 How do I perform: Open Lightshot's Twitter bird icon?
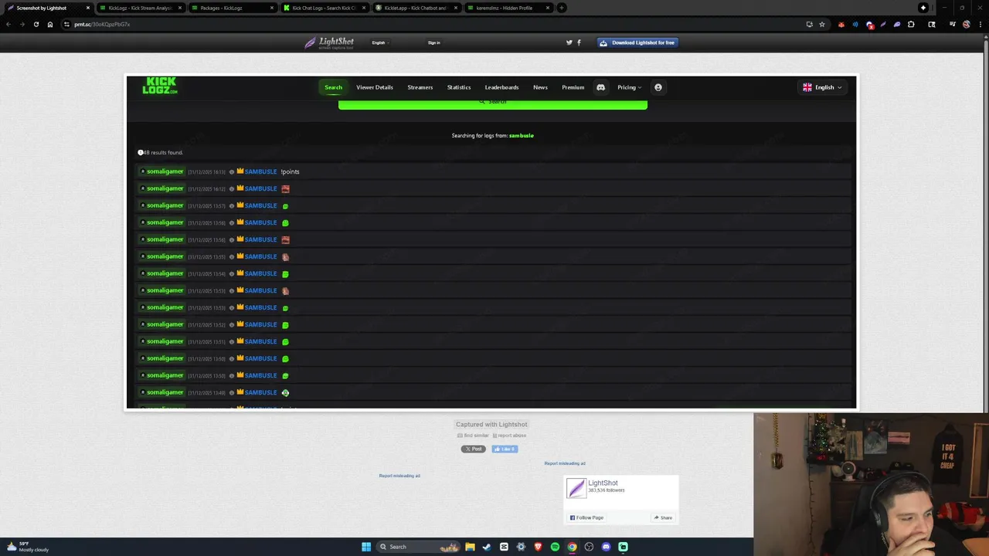(x=569, y=42)
